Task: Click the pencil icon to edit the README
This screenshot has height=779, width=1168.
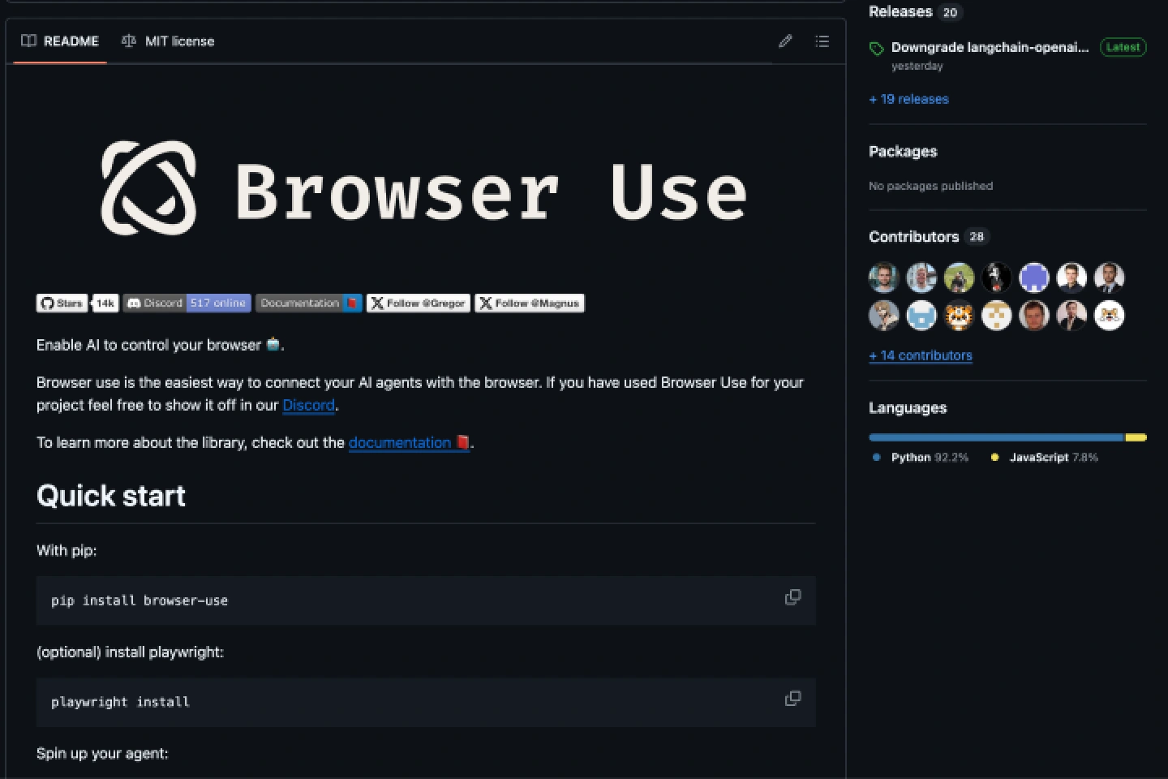Action: (785, 41)
